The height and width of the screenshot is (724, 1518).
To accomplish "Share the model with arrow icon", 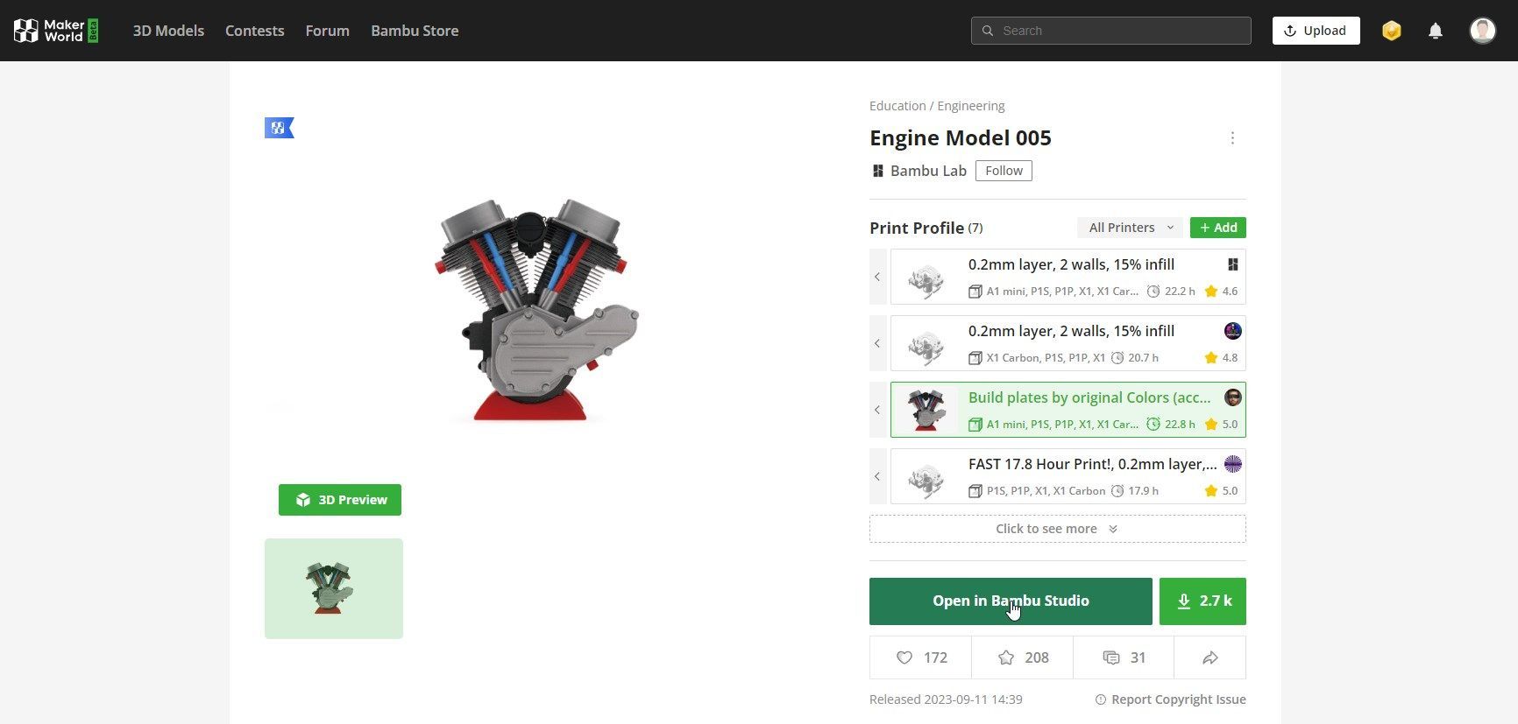I will [1209, 657].
